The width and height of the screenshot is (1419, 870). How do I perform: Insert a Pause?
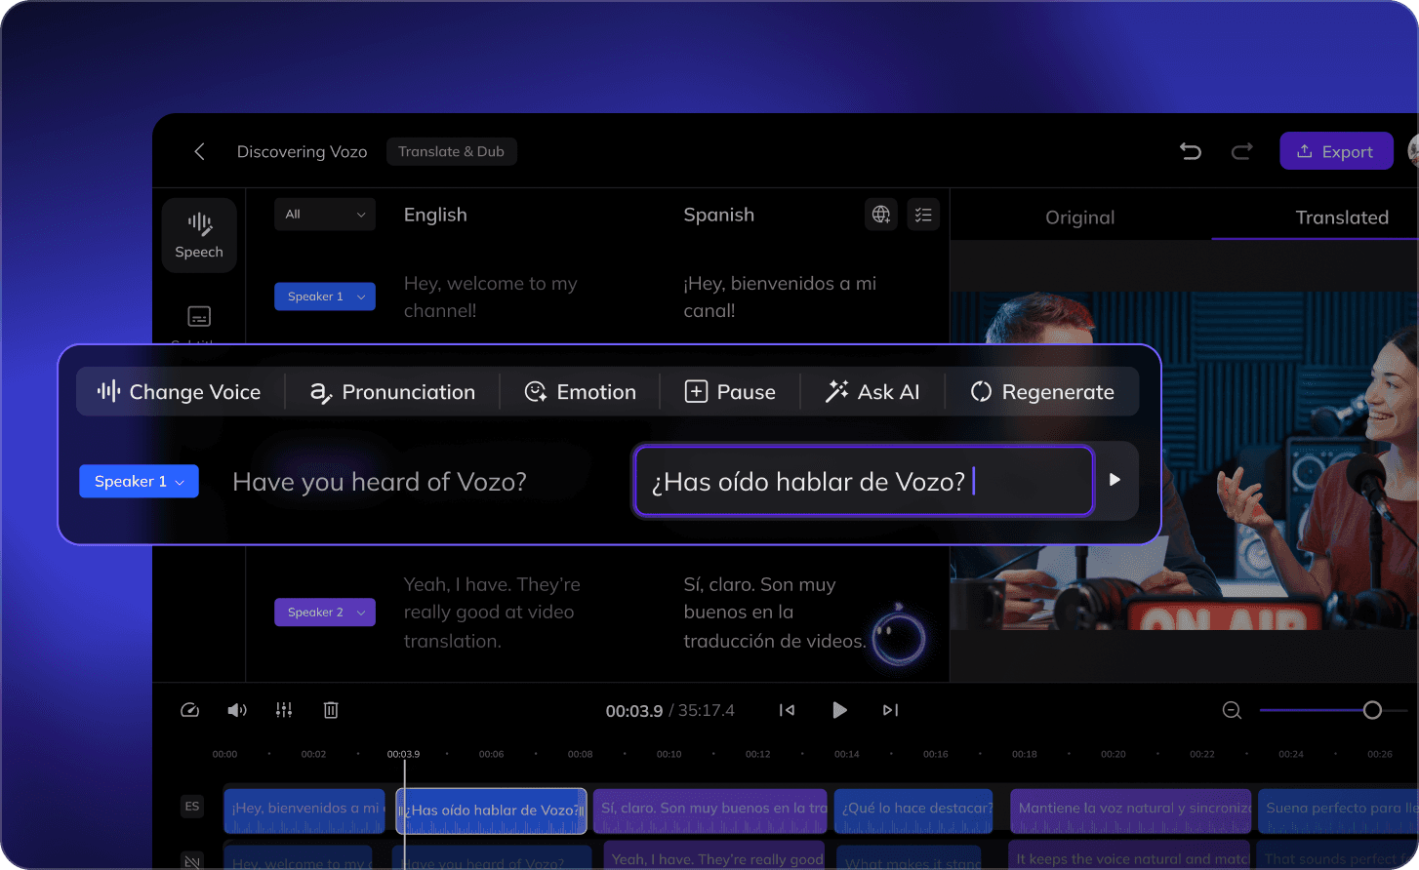click(x=730, y=392)
